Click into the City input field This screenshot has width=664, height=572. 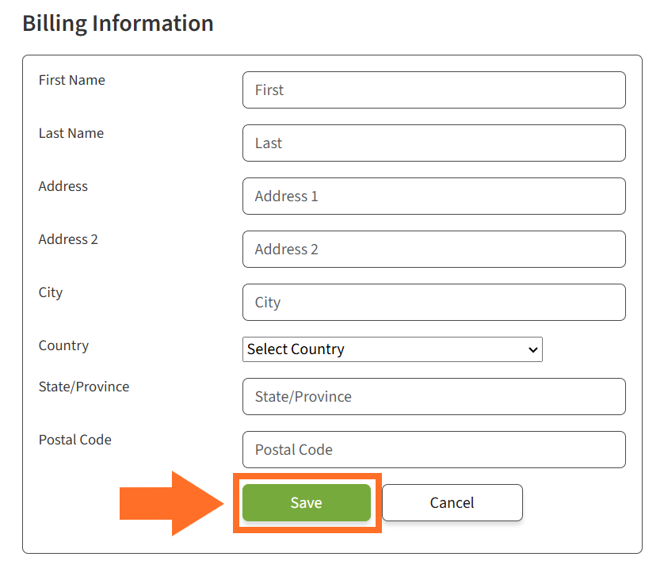click(x=433, y=303)
